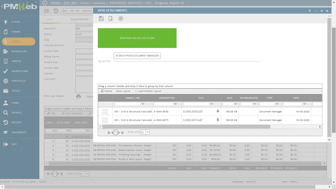Go to next page in attachments pager

(119, 133)
